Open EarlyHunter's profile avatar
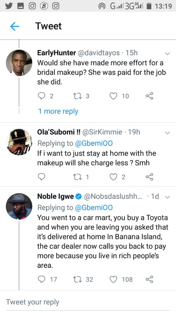 coord(19,63)
